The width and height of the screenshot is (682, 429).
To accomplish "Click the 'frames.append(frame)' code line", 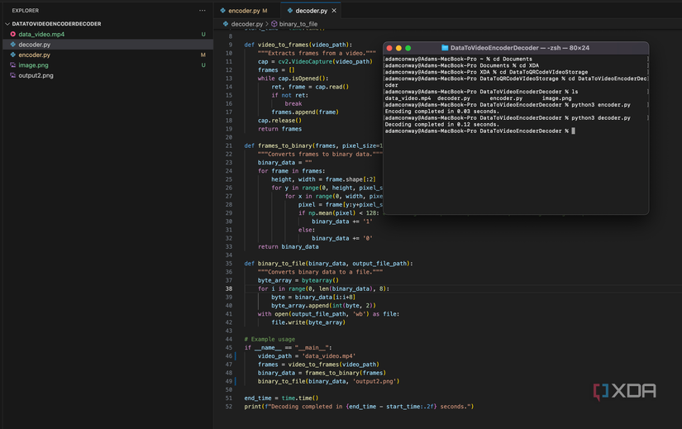I will coord(305,112).
